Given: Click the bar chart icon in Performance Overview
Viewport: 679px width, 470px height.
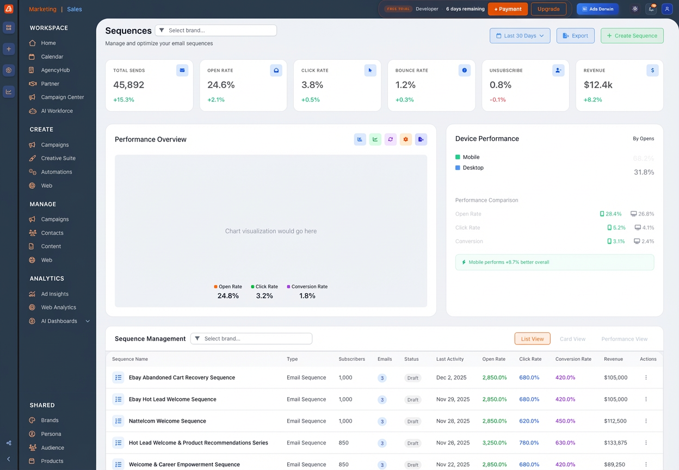Looking at the screenshot, I should tap(360, 140).
